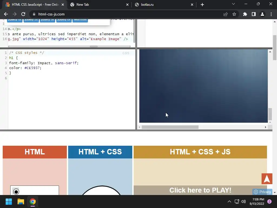
Task: Click the 'Click here to PLAY!' banner
Action: point(200,190)
